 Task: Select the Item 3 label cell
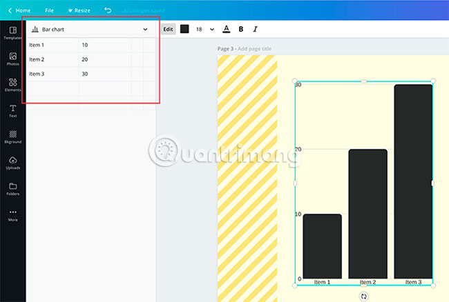pos(53,74)
